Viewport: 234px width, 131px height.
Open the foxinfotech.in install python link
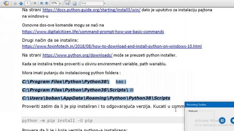tap(112, 46)
